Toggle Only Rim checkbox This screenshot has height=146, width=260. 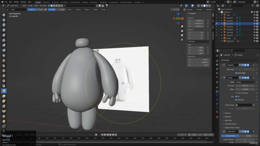(236, 100)
